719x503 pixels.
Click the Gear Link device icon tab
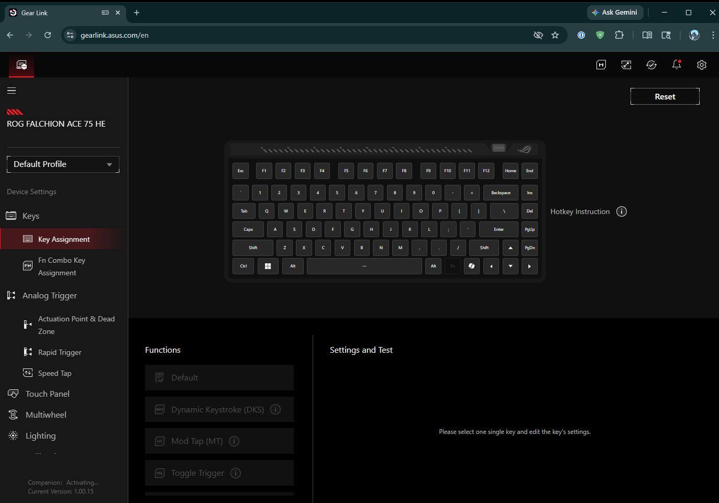(21, 65)
